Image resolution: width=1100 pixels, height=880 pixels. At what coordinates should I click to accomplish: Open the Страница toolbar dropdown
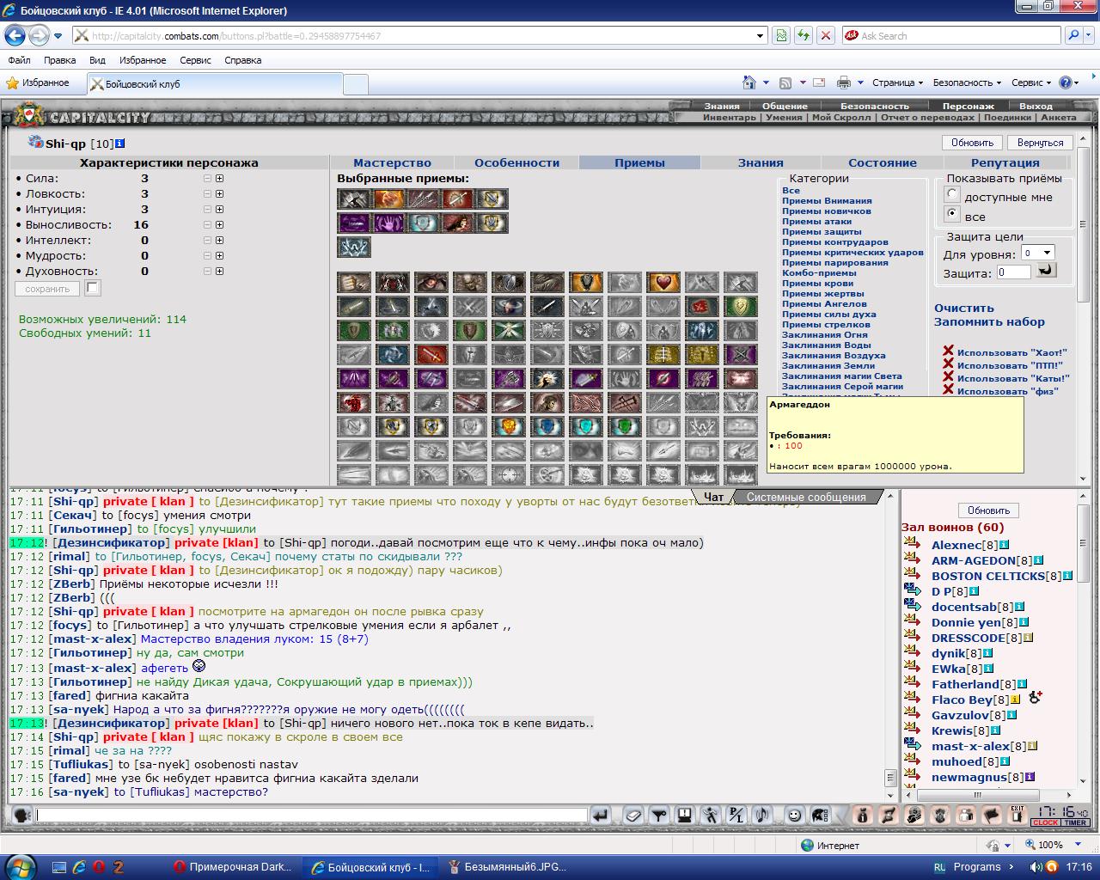(897, 82)
